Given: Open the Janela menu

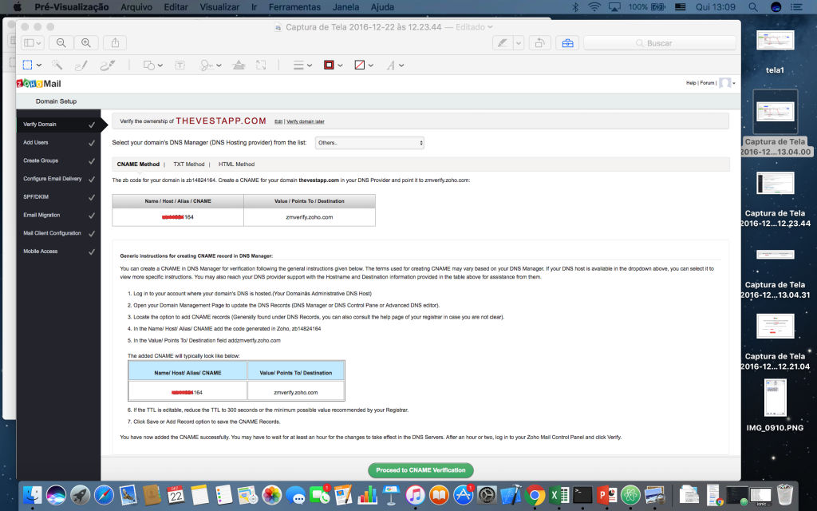Looking at the screenshot, I should coord(345,6).
